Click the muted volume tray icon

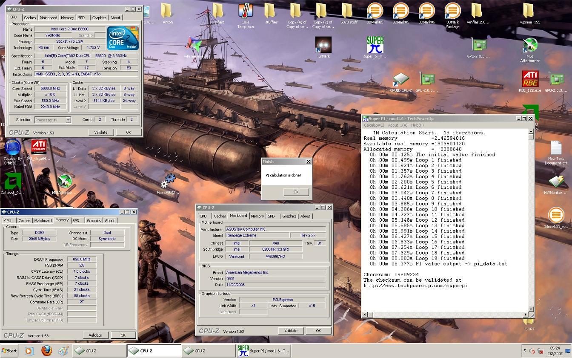[532, 351]
